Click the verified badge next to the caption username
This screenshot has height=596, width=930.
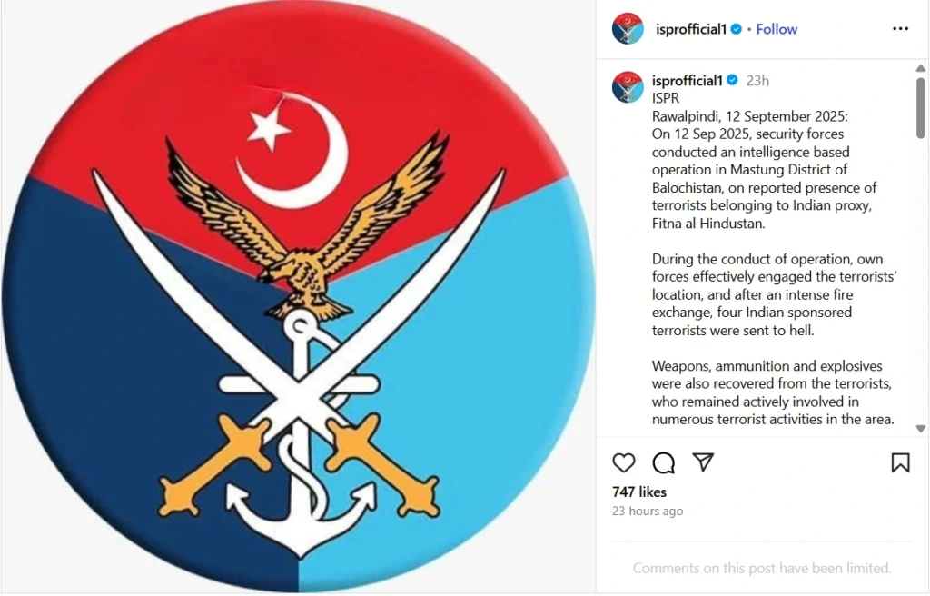(733, 80)
